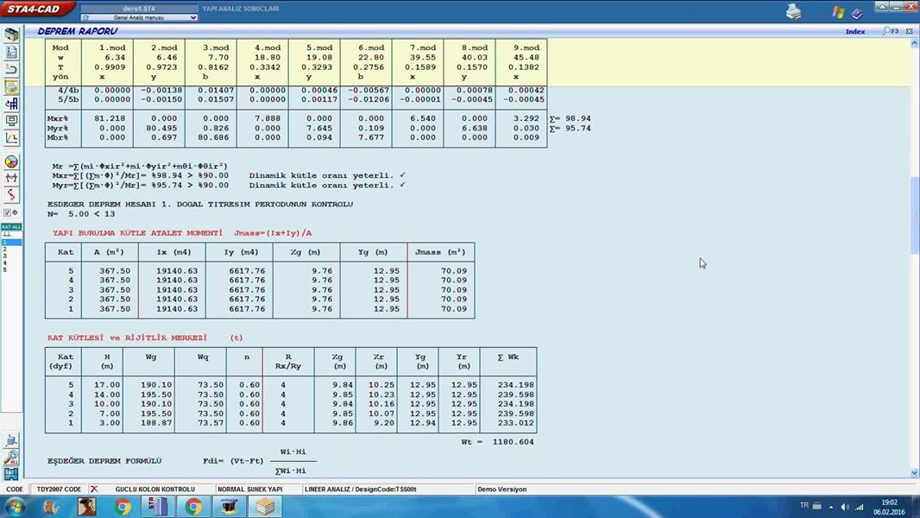Click the heading YAPI BURULMA KÜTLE ATALET MOMENTİ

point(137,233)
